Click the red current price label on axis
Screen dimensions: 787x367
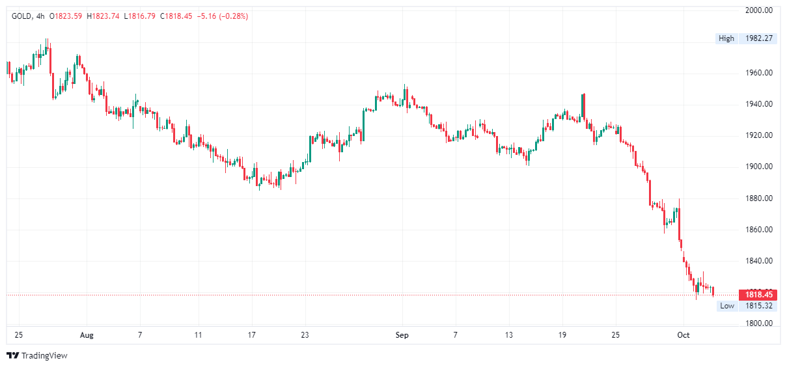click(x=758, y=294)
